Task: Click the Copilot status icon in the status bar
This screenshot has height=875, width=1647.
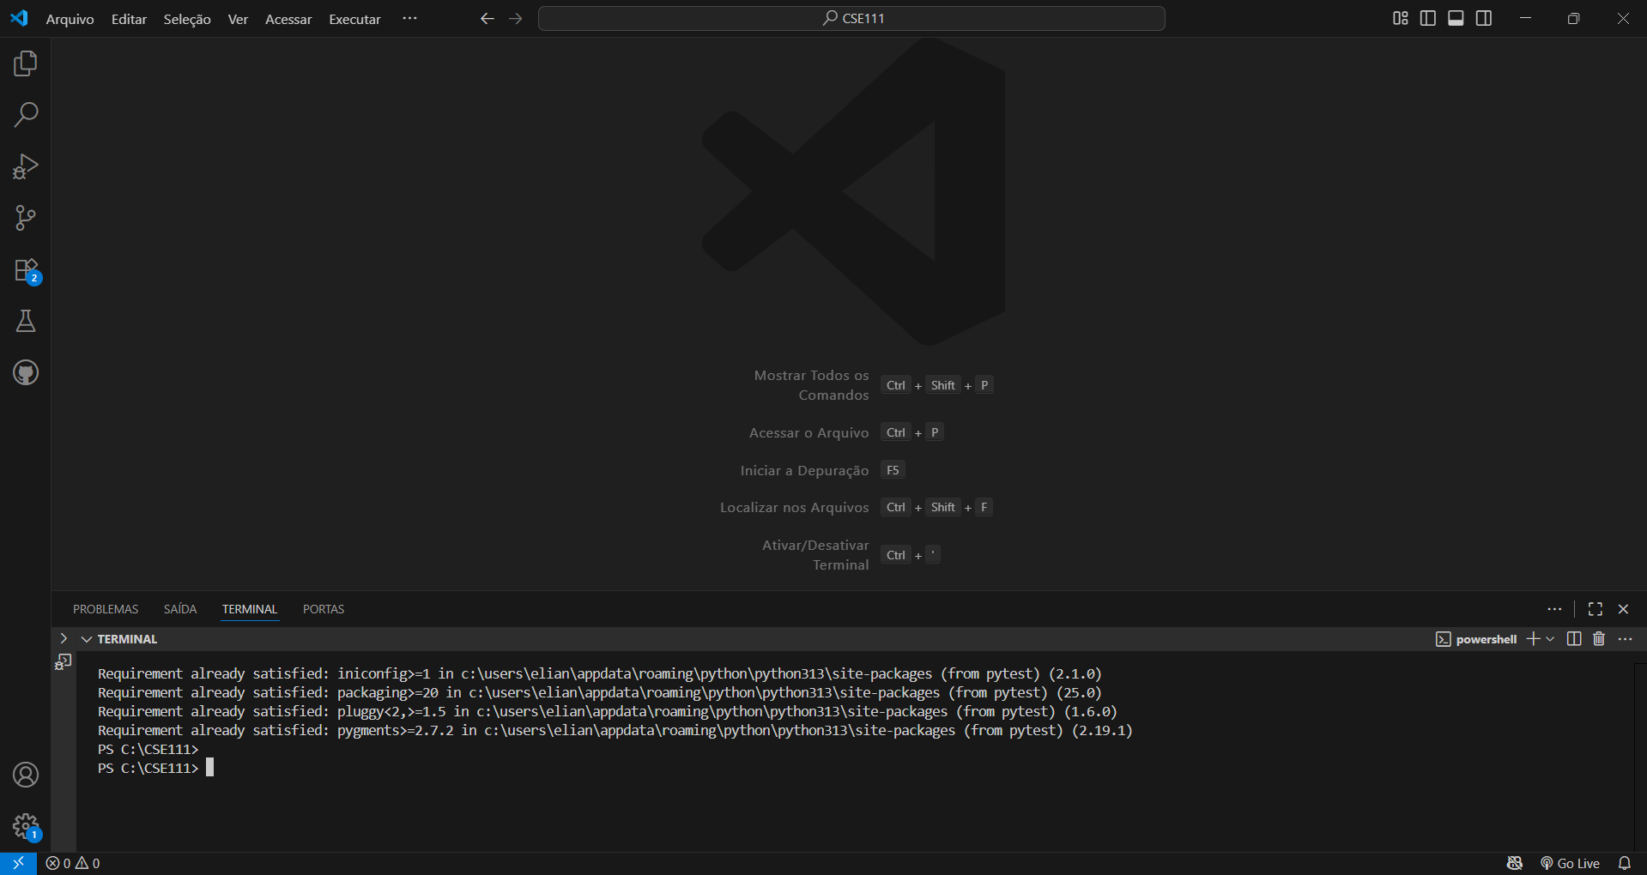Action: 1515,863
